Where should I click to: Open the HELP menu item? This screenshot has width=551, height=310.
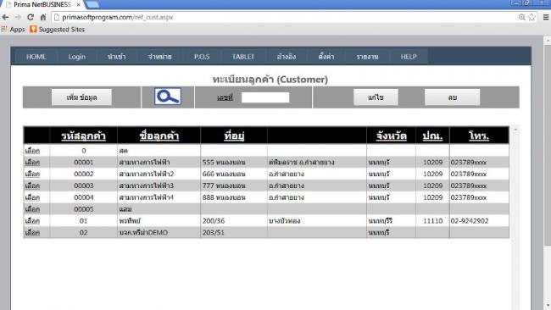pyautogui.click(x=409, y=57)
